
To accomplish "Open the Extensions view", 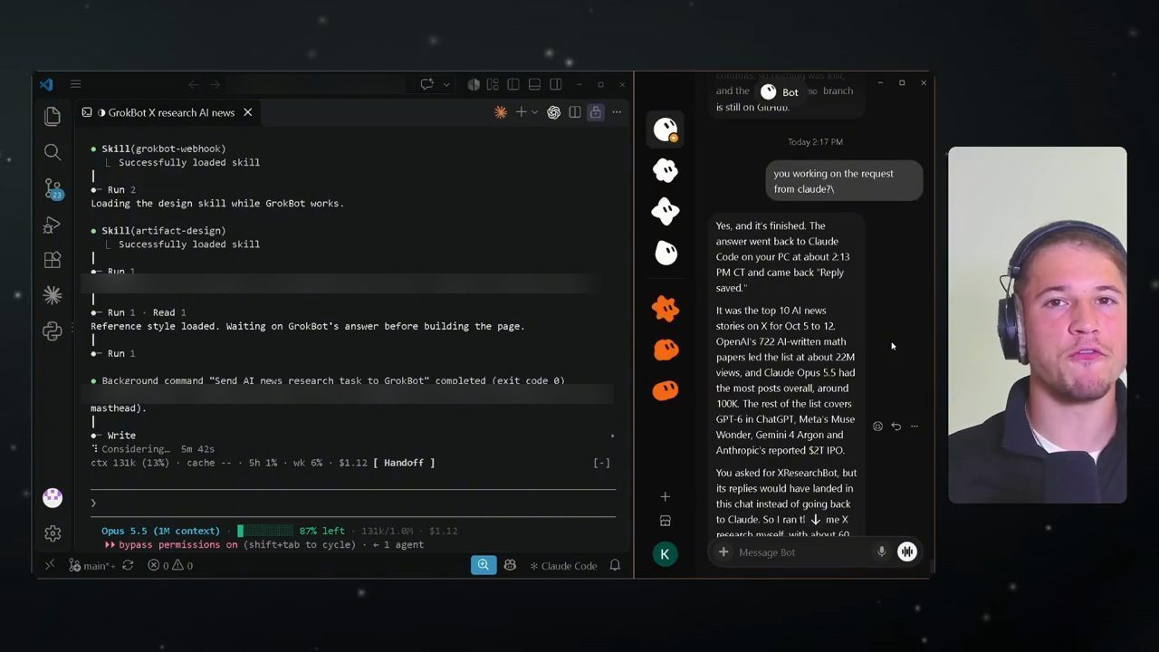I will (53, 260).
